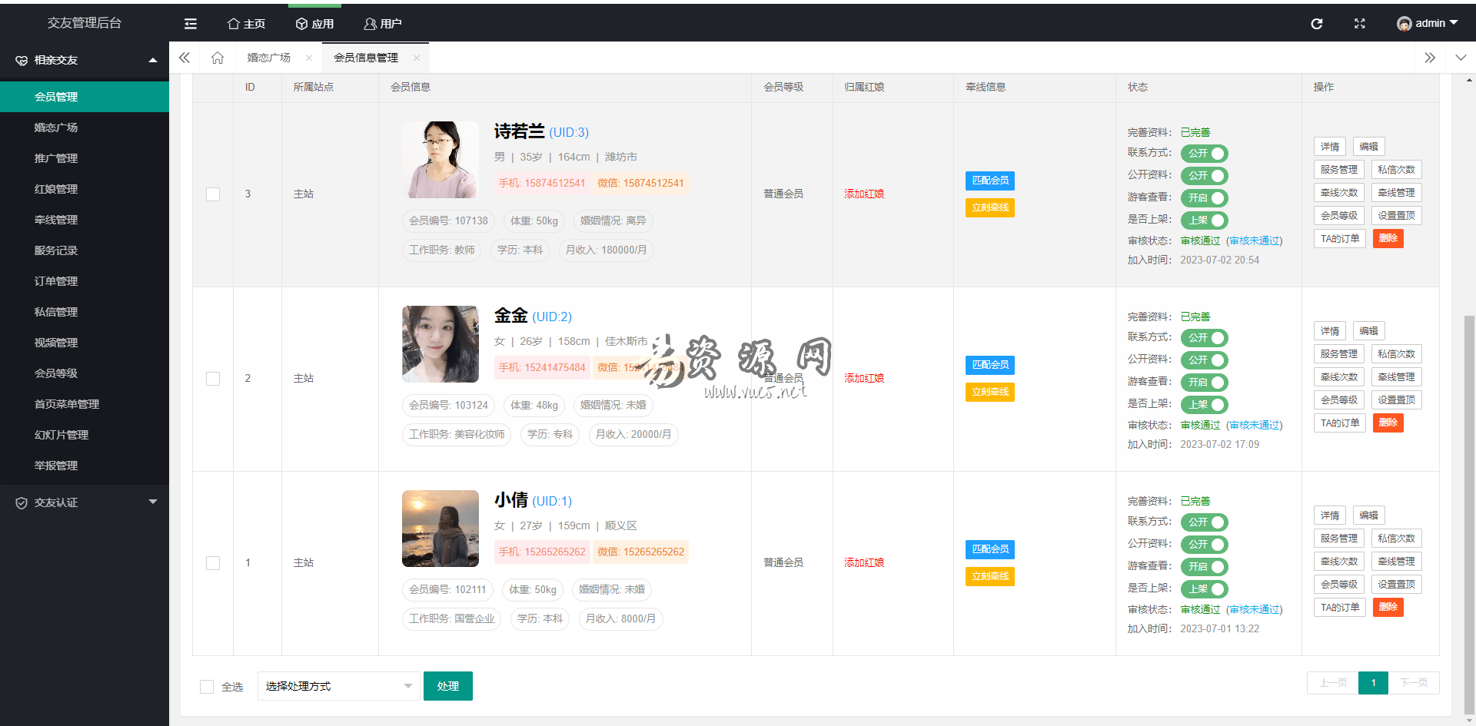Check the row checkbox for 小倩

(x=213, y=563)
